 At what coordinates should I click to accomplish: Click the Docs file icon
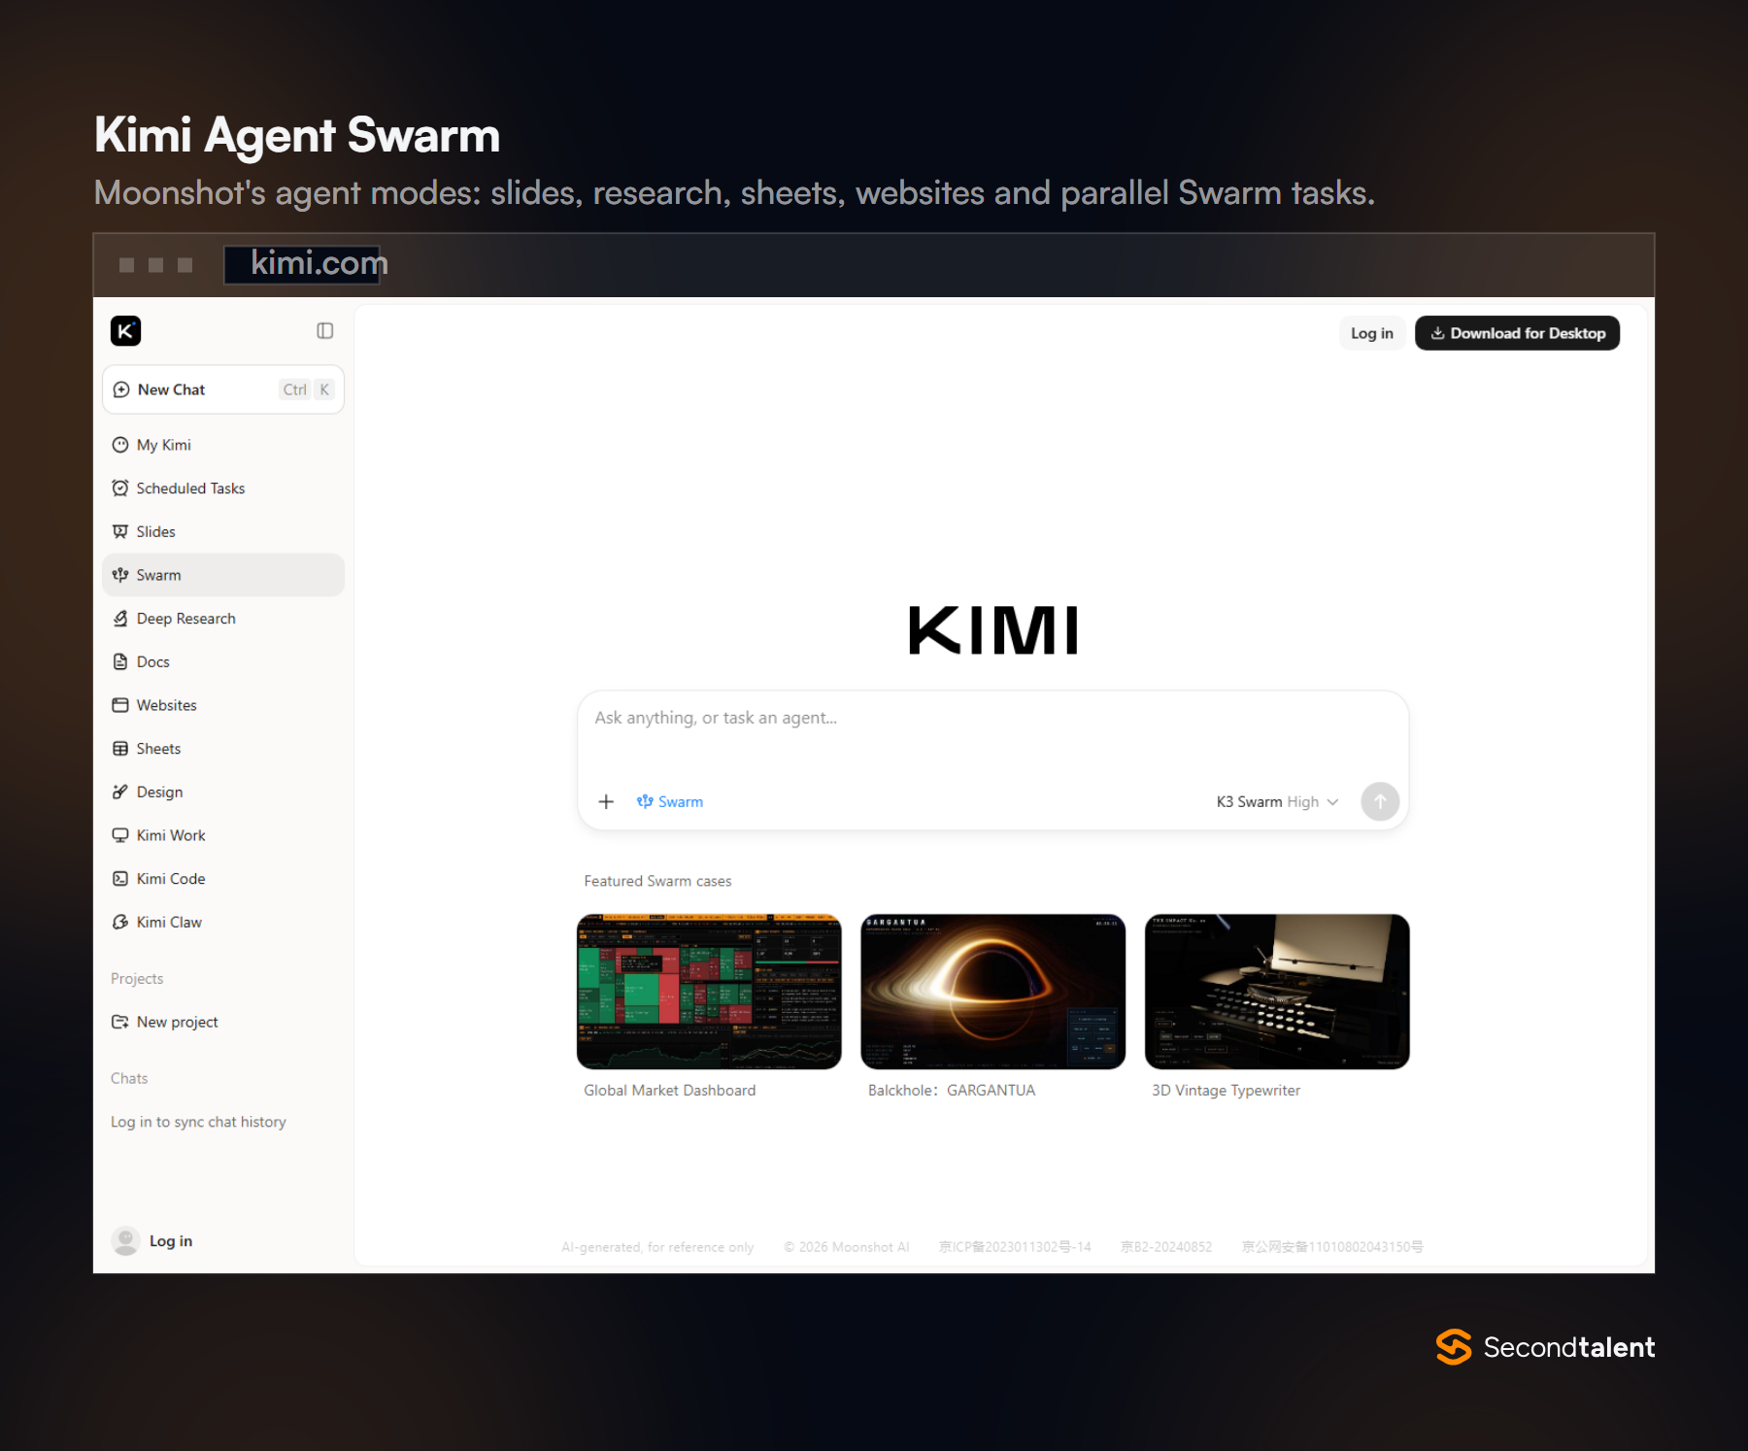120,661
